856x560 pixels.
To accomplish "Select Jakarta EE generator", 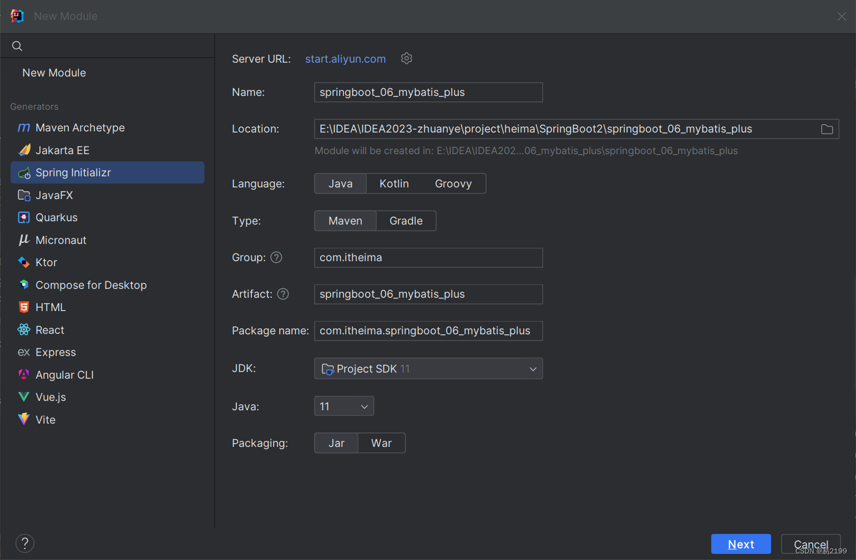I will (x=108, y=150).
